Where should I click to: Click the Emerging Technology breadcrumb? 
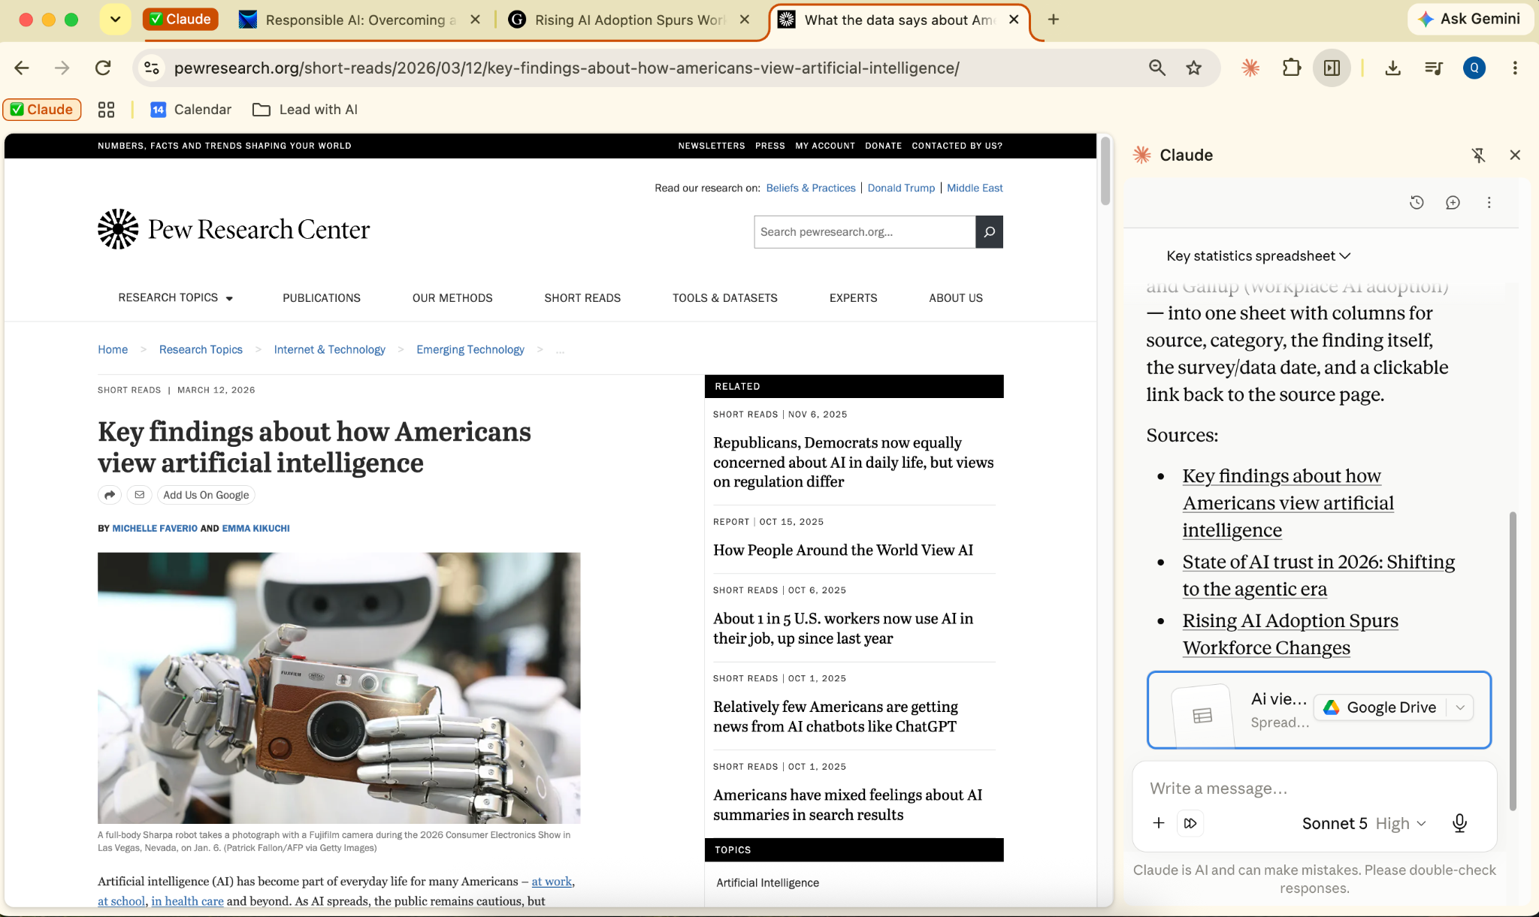[x=470, y=349]
